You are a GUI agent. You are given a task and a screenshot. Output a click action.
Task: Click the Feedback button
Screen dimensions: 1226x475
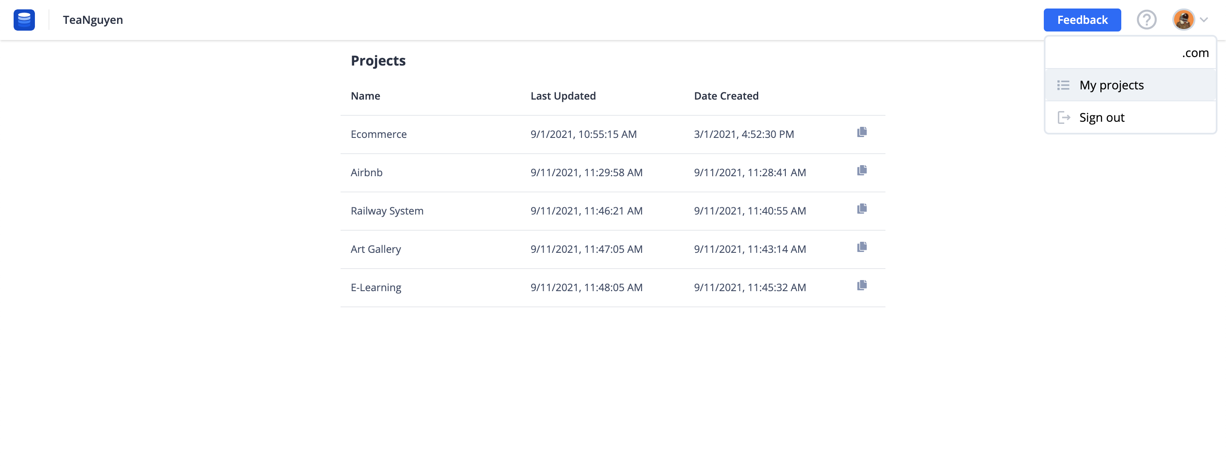1082,20
